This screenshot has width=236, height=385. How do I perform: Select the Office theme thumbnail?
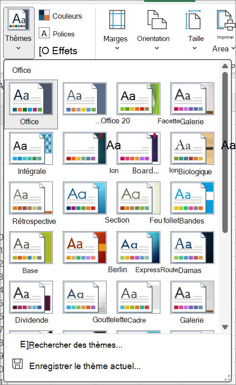coord(31,104)
